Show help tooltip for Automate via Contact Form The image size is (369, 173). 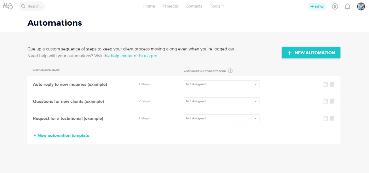coord(230,71)
